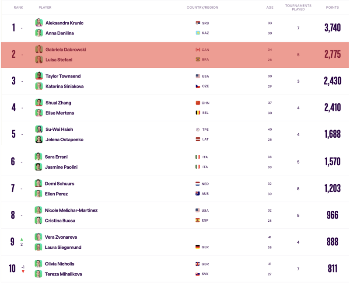Click the green rank-up arrow at rank 9
Image resolution: width=350 pixels, height=286 pixels.
point(22,240)
